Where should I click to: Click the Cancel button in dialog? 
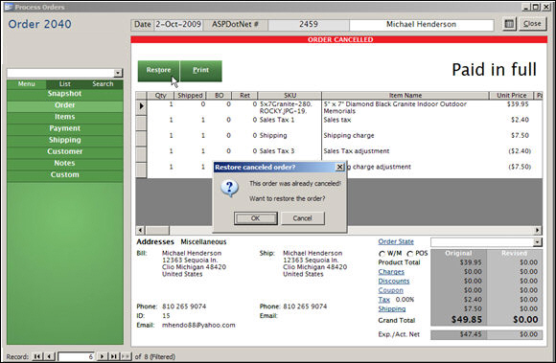point(303,218)
